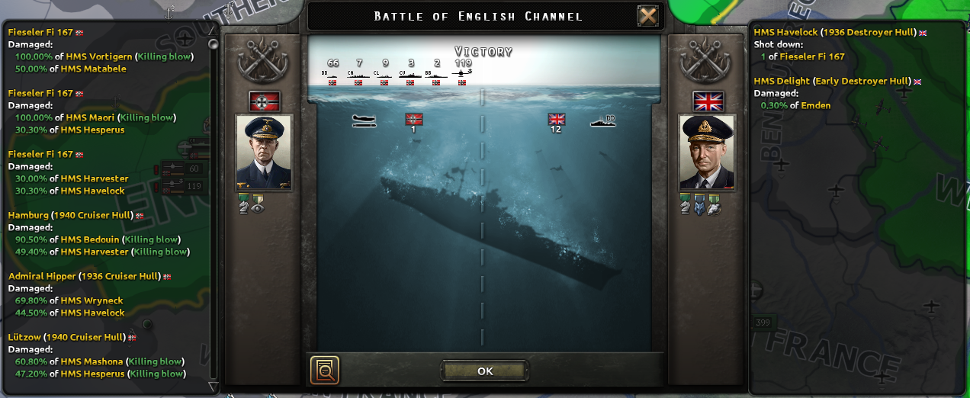Click the sunk British destroyer DD silhouette

(602, 120)
